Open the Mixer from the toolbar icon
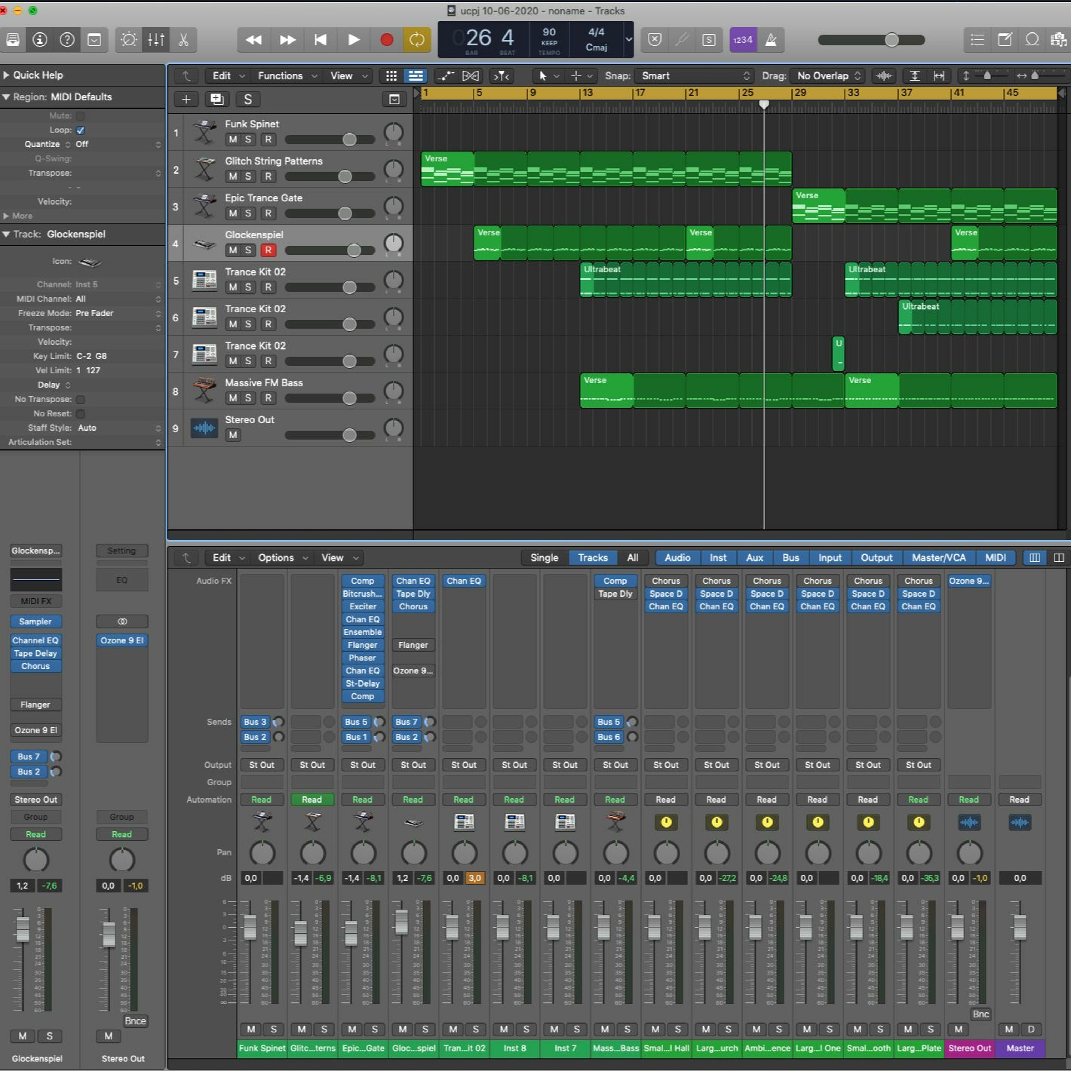 (156, 40)
